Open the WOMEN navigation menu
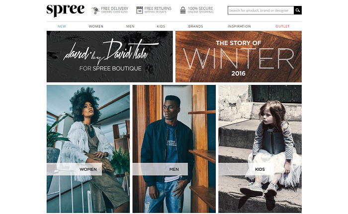 click(x=96, y=26)
